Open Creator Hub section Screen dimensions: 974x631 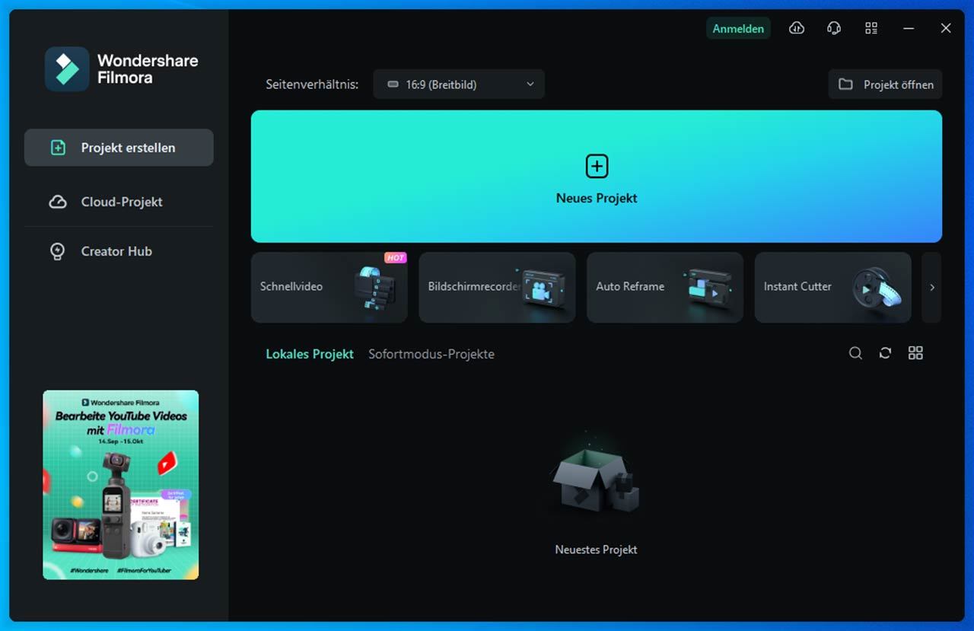click(119, 251)
